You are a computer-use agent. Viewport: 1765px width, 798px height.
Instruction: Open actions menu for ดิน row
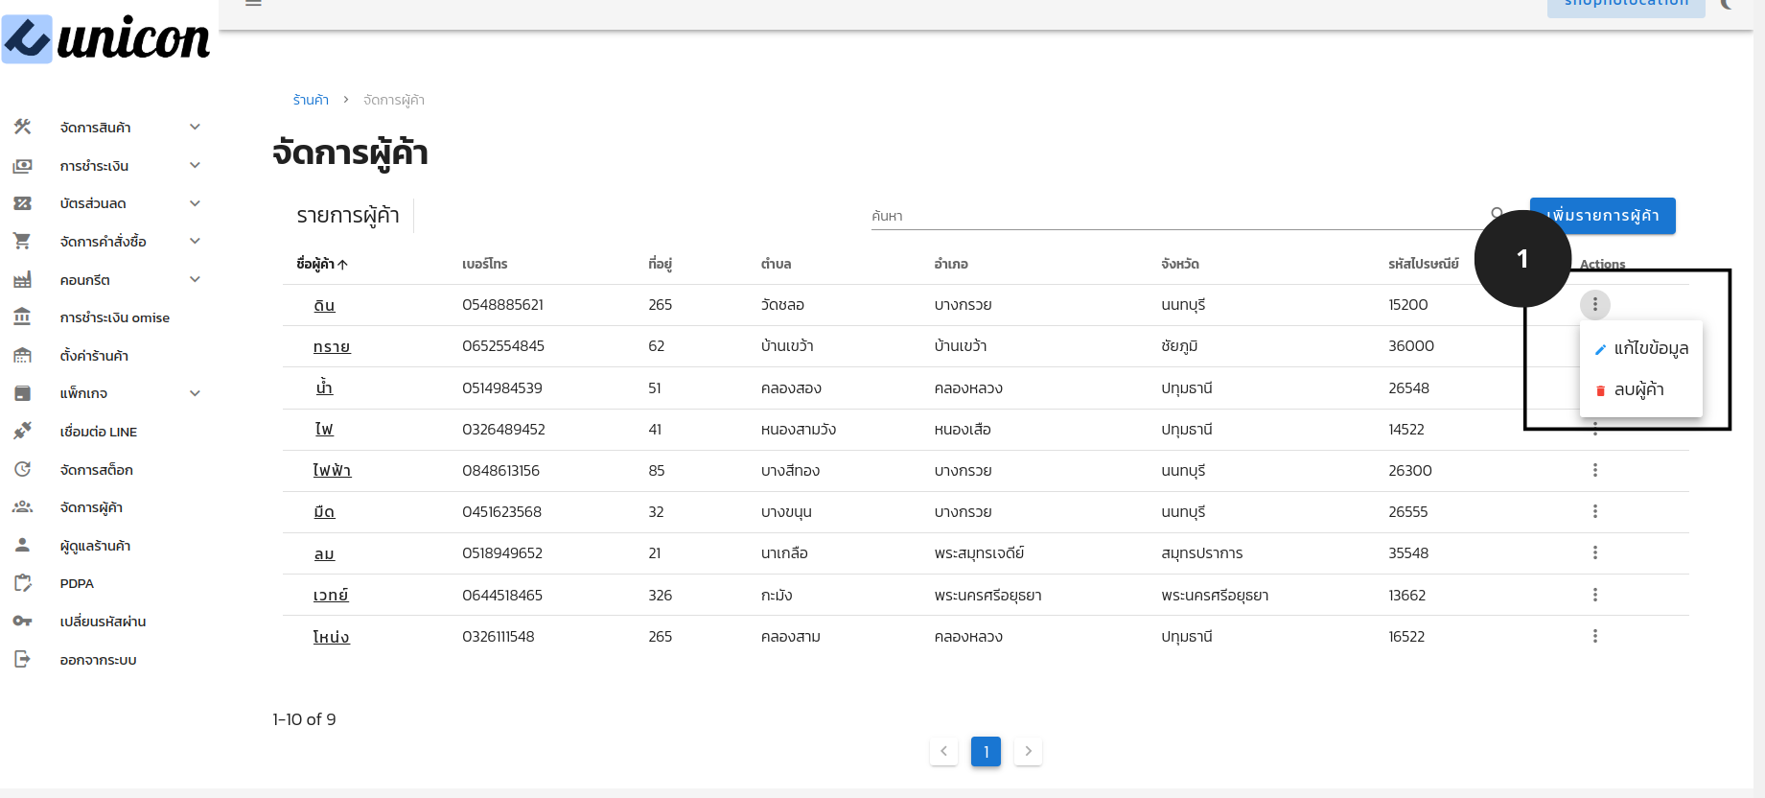1594,304
